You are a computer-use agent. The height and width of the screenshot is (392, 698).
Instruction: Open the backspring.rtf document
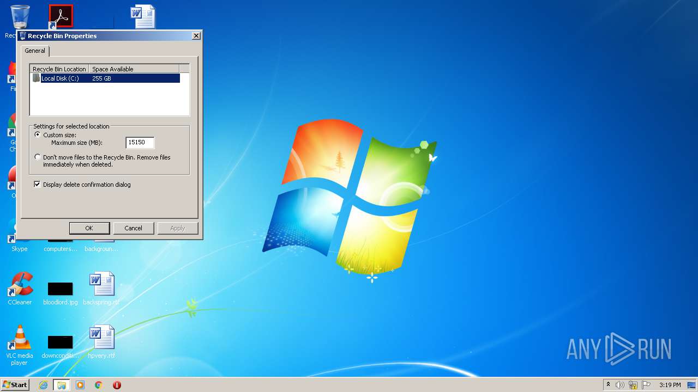101,289
